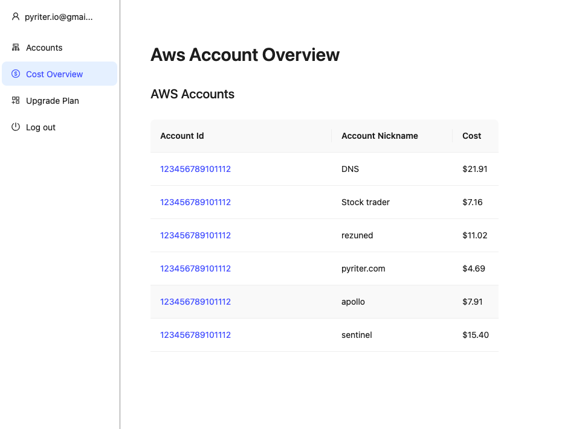Open the Accounts text label in sidebar
Screen dimensions: 588x429
(44, 48)
